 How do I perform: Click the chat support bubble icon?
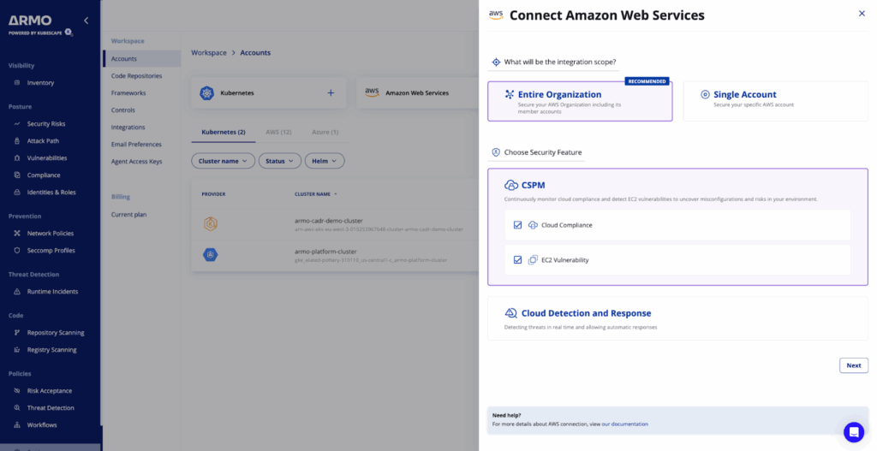[853, 431]
